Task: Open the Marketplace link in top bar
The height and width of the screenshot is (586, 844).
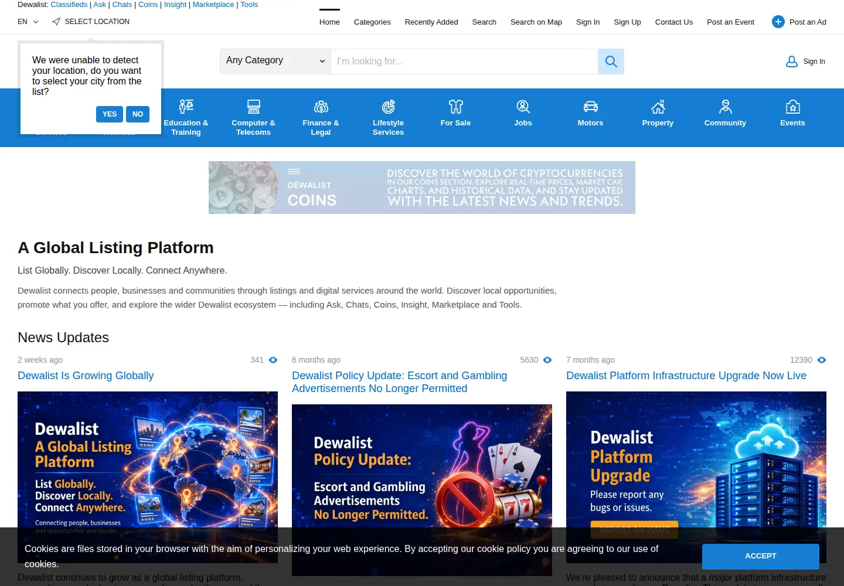Action: (x=213, y=5)
